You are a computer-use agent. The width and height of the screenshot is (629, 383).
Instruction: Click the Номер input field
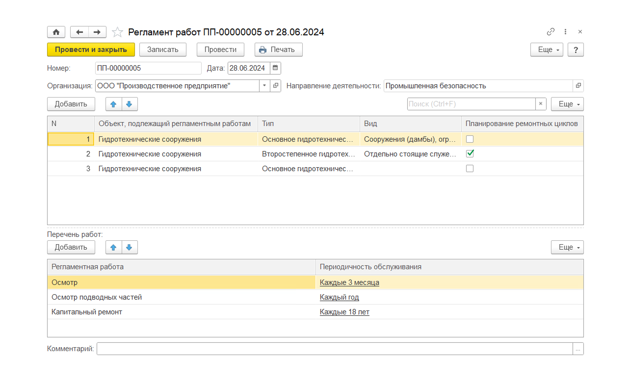coord(148,68)
